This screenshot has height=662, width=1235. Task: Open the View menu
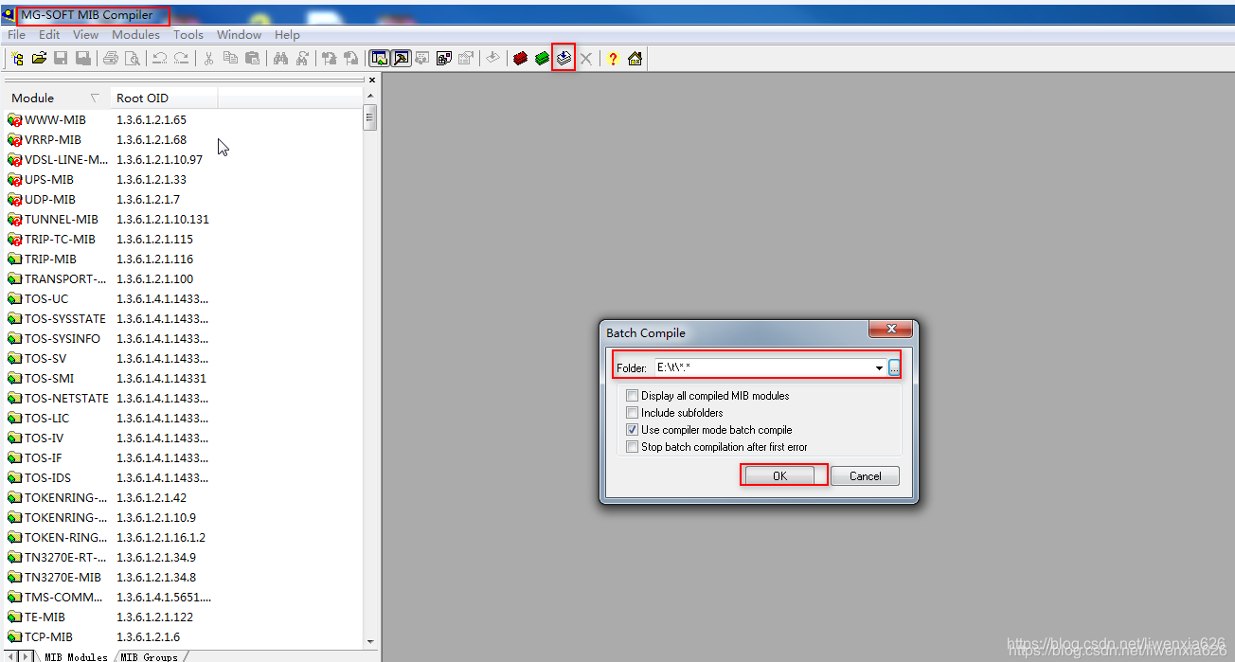(85, 35)
